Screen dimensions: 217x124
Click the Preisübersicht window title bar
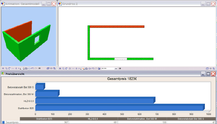[x=91, y=73]
